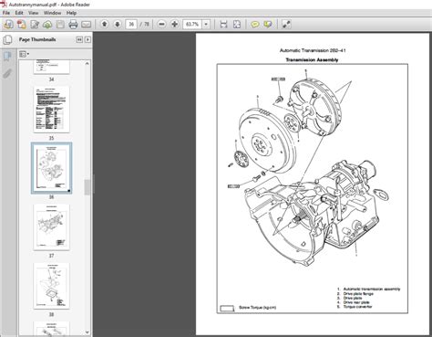The image size is (432, 337).
Task: Toggle the Page Thumbnails panel icon
Action: pos(7,56)
